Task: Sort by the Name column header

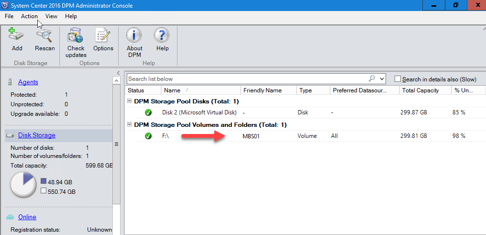Action: pyautogui.click(x=201, y=90)
